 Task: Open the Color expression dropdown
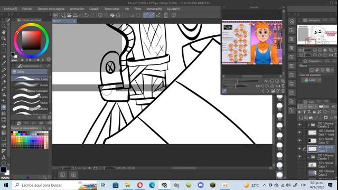pyautogui.click(x=311, y=80)
